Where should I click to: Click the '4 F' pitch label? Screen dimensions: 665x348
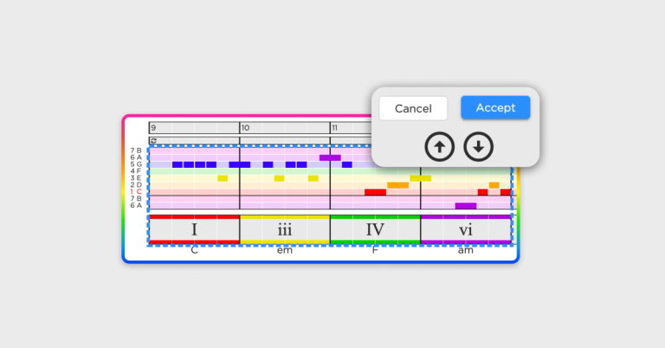136,171
